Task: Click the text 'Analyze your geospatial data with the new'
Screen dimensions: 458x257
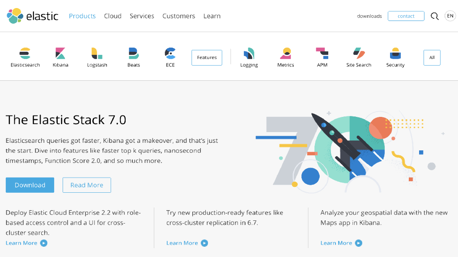Action: click(384, 213)
